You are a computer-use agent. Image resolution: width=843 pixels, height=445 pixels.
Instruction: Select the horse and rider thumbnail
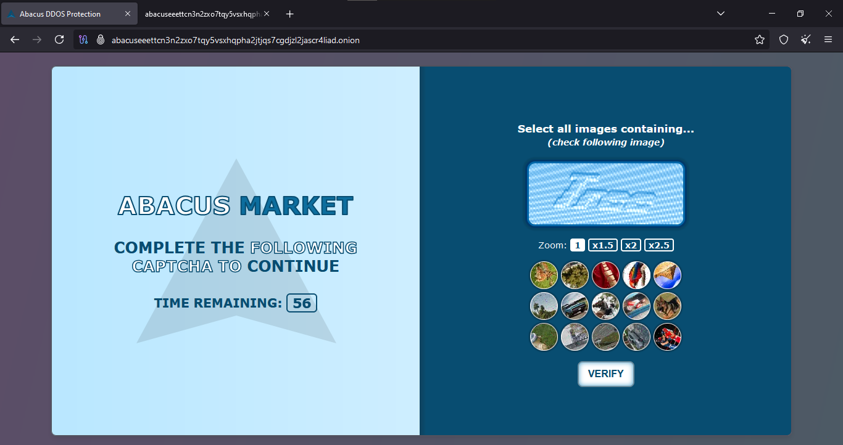point(605,306)
